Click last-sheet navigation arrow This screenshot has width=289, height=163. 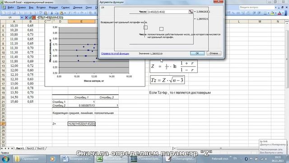pos(12,149)
